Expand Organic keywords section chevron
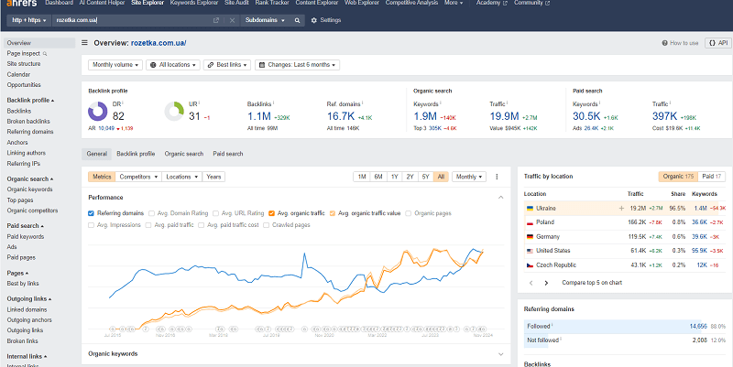733x367 pixels. (500, 354)
